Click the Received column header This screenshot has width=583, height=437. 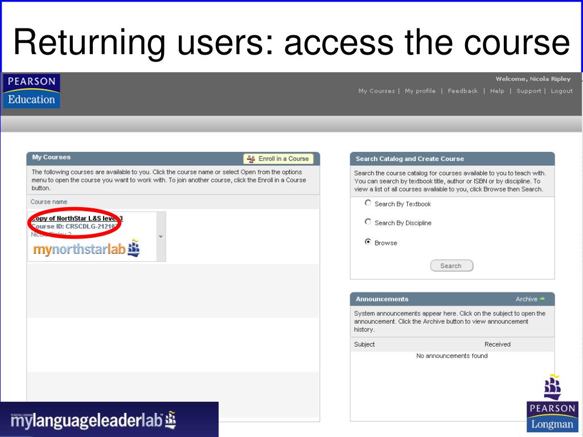pos(498,344)
